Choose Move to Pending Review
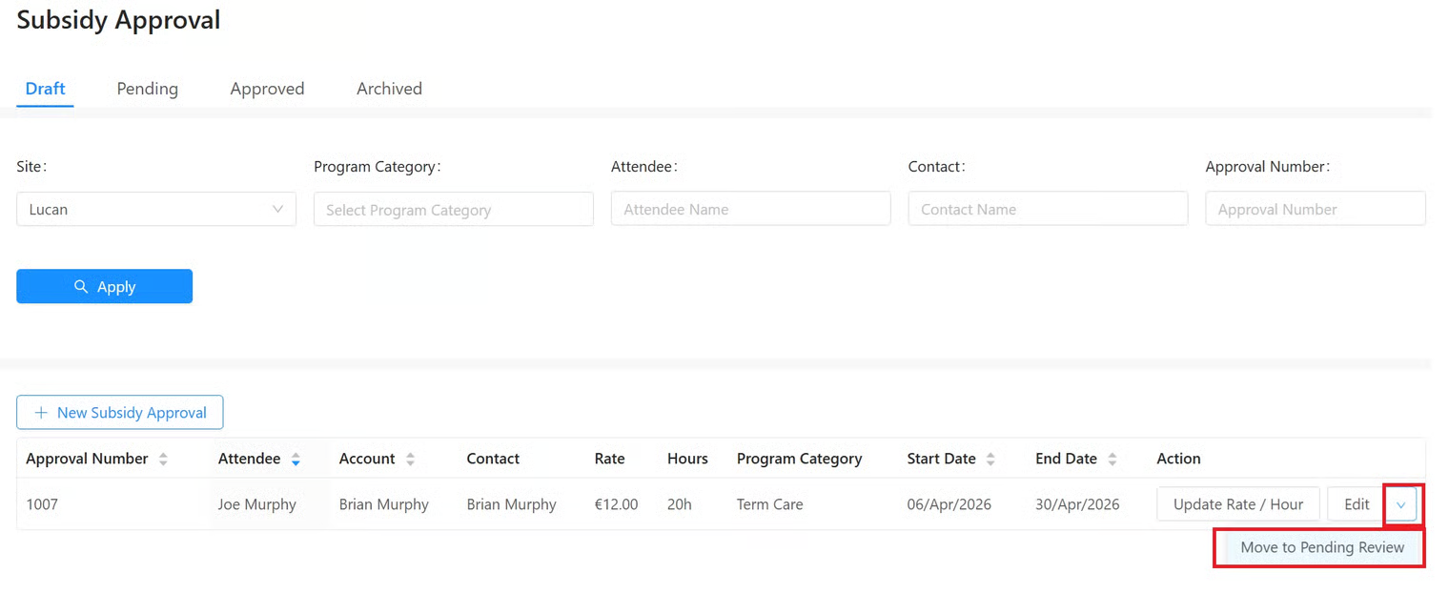 [x=1321, y=547]
